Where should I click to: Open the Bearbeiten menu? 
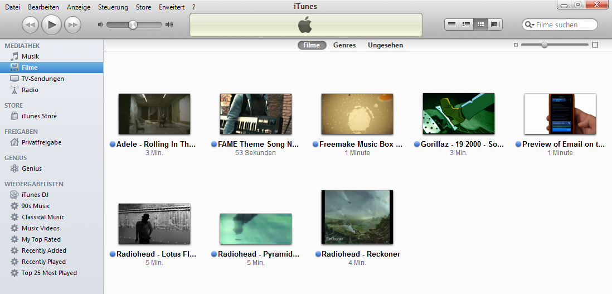pyautogui.click(x=43, y=7)
